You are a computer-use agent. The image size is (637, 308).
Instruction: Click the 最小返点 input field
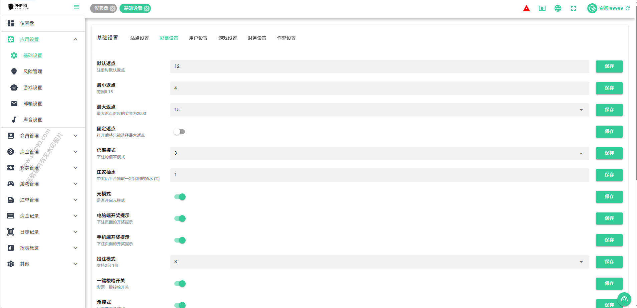(x=379, y=88)
